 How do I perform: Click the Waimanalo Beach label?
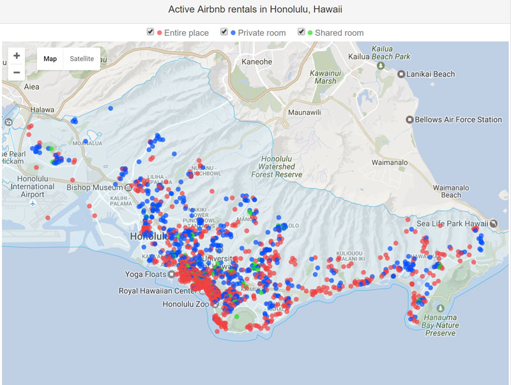(451, 192)
